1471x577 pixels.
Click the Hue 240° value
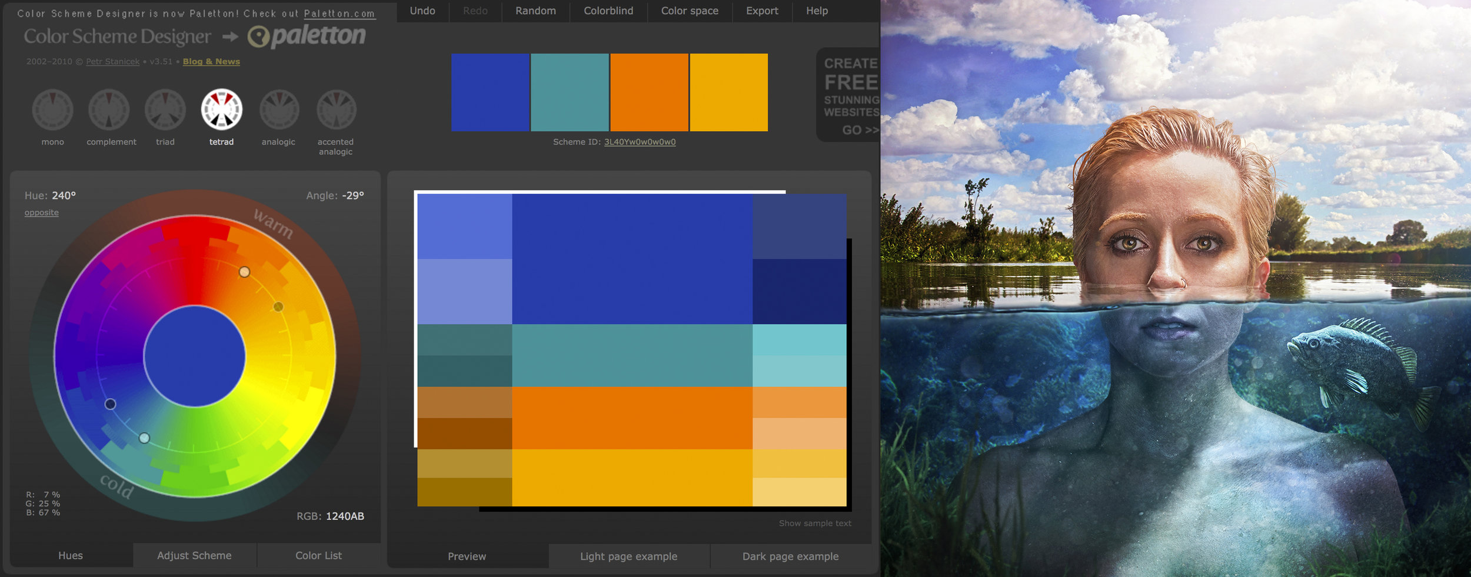tap(64, 195)
